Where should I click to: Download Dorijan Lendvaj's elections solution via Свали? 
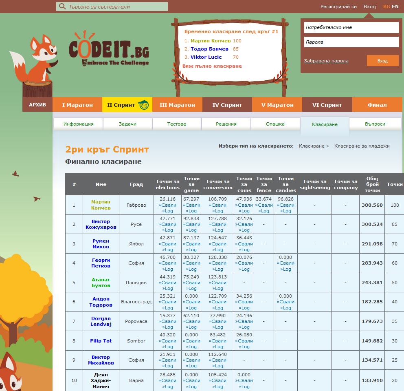(167, 321)
